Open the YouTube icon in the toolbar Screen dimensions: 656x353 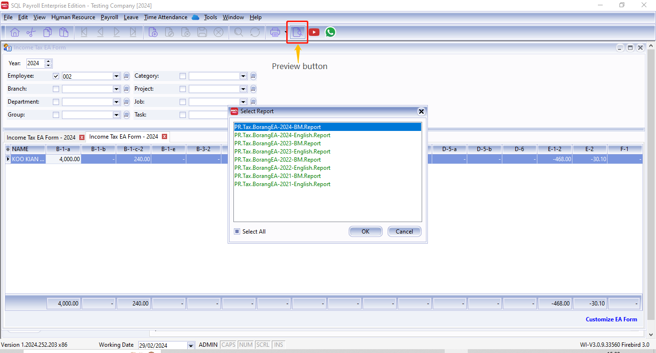(x=314, y=32)
